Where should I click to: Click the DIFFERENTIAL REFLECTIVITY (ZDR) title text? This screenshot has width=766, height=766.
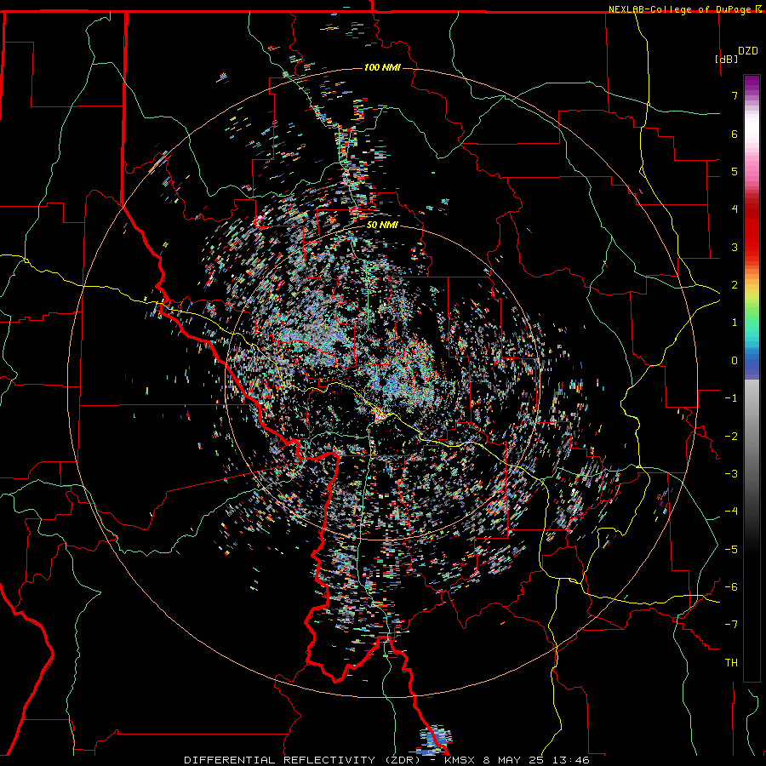tap(303, 760)
